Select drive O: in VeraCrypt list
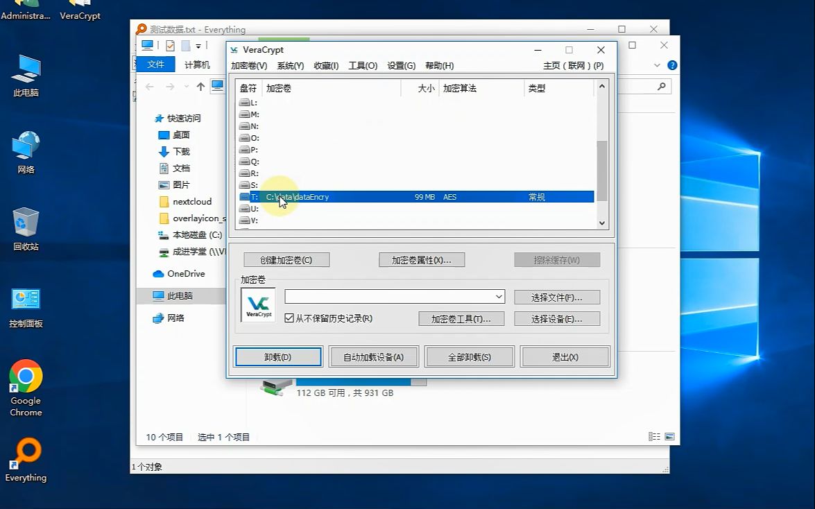Screen dimensions: 815x509 pos(249,138)
